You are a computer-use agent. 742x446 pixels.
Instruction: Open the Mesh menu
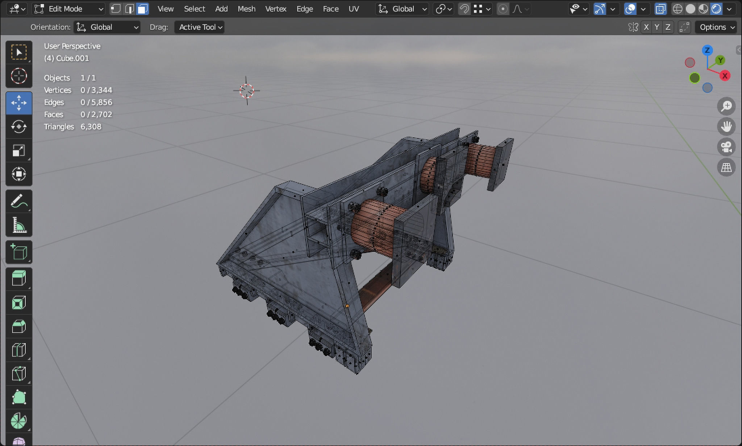pyautogui.click(x=246, y=9)
